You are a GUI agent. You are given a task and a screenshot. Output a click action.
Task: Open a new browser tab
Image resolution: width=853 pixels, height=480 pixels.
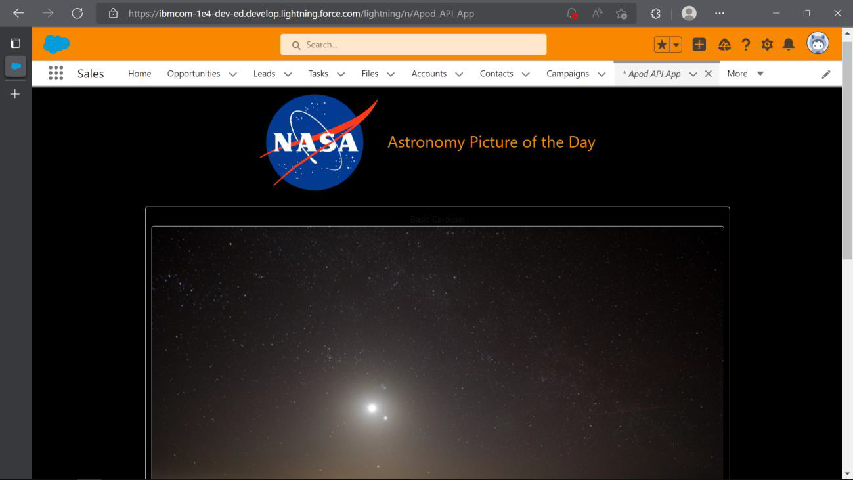click(x=14, y=94)
